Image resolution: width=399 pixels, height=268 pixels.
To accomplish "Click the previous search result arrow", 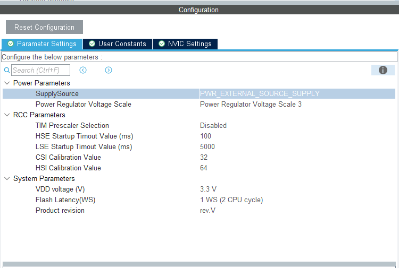I will click(83, 70).
